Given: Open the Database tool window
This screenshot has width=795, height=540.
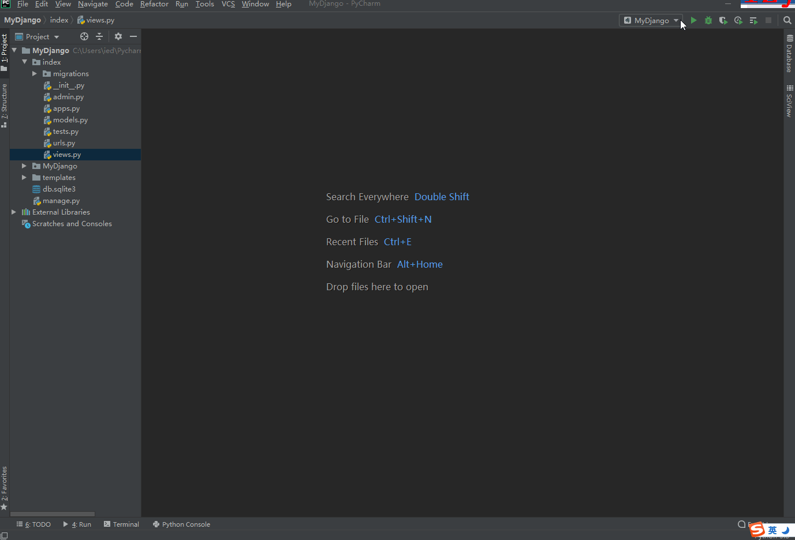Looking at the screenshot, I should (789, 54).
